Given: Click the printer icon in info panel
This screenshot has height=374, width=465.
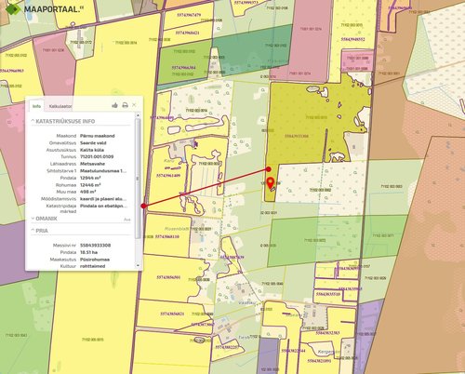Looking at the screenshot, I should coord(125,105).
